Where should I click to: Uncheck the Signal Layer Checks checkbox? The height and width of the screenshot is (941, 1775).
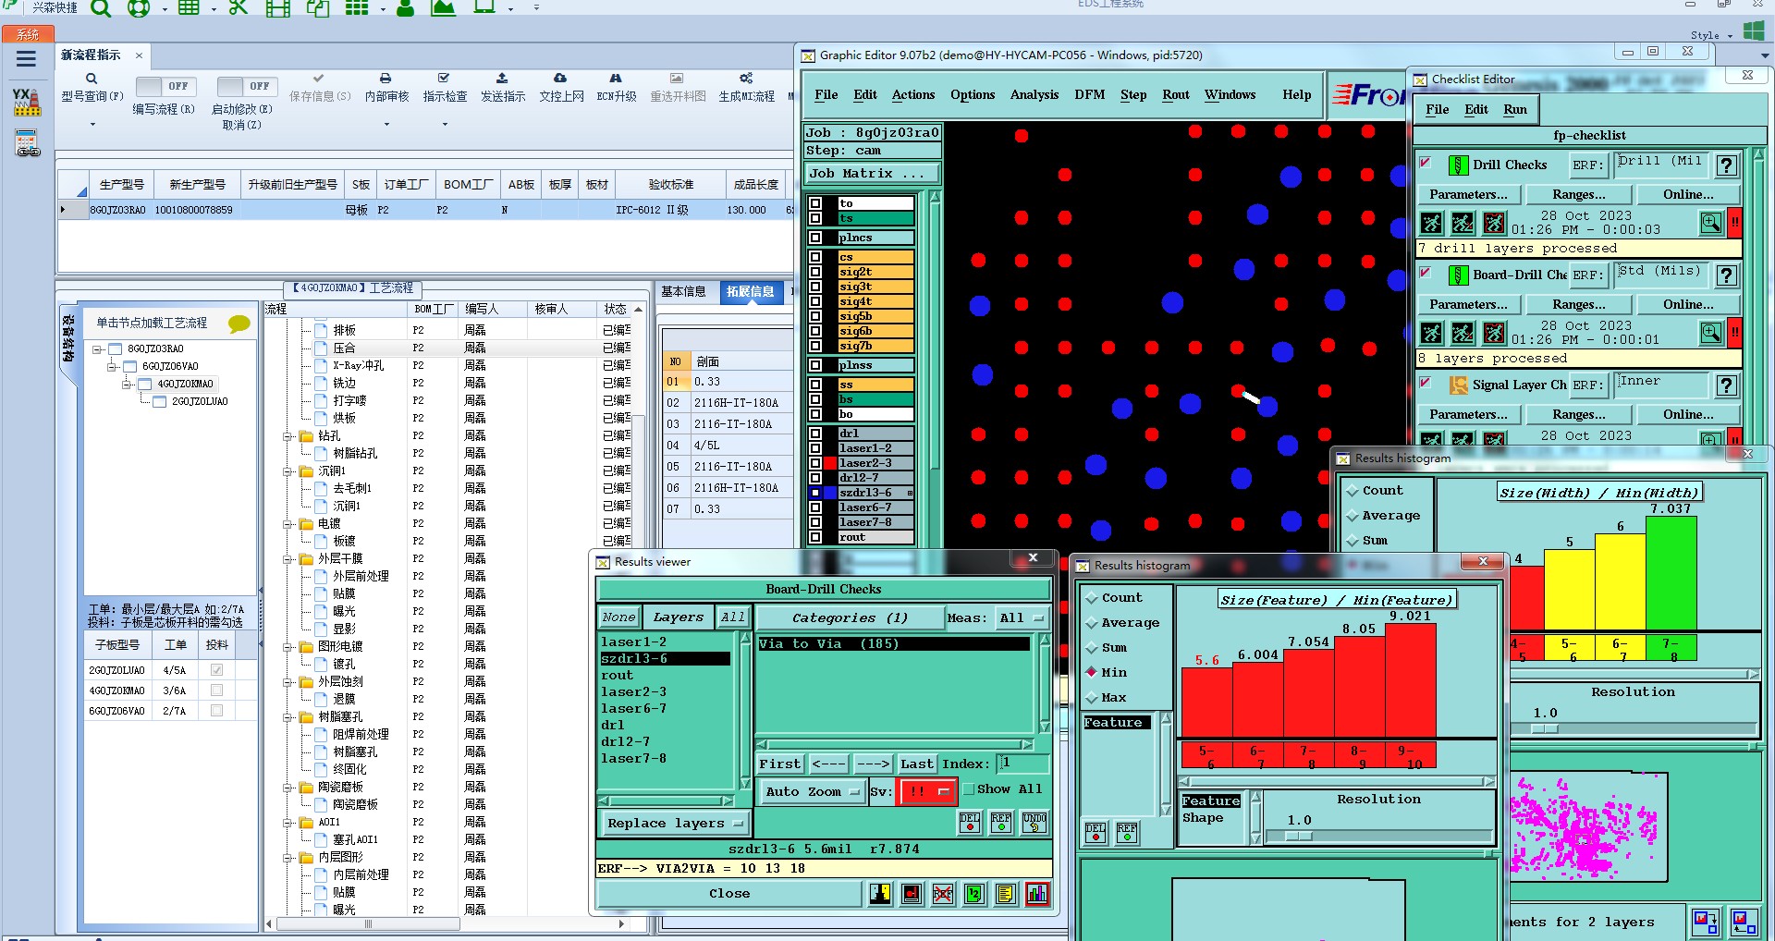click(x=1426, y=383)
